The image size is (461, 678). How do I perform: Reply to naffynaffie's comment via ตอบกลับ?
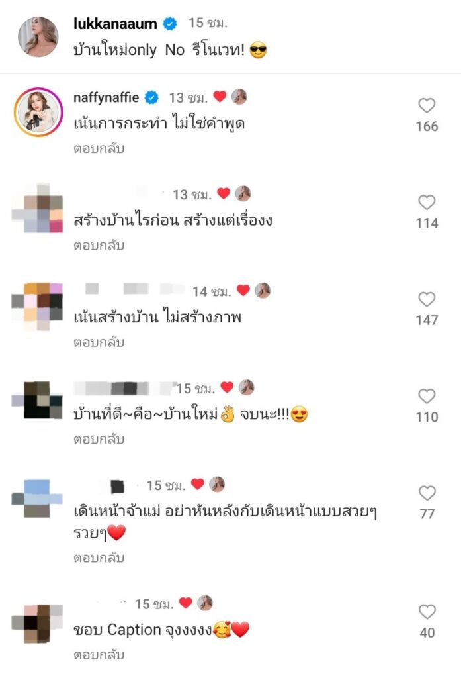pos(99,148)
